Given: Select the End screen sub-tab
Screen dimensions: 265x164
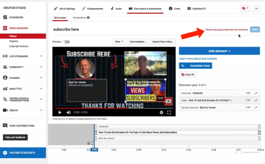Looking at the screenshot, I should pos(60,18).
